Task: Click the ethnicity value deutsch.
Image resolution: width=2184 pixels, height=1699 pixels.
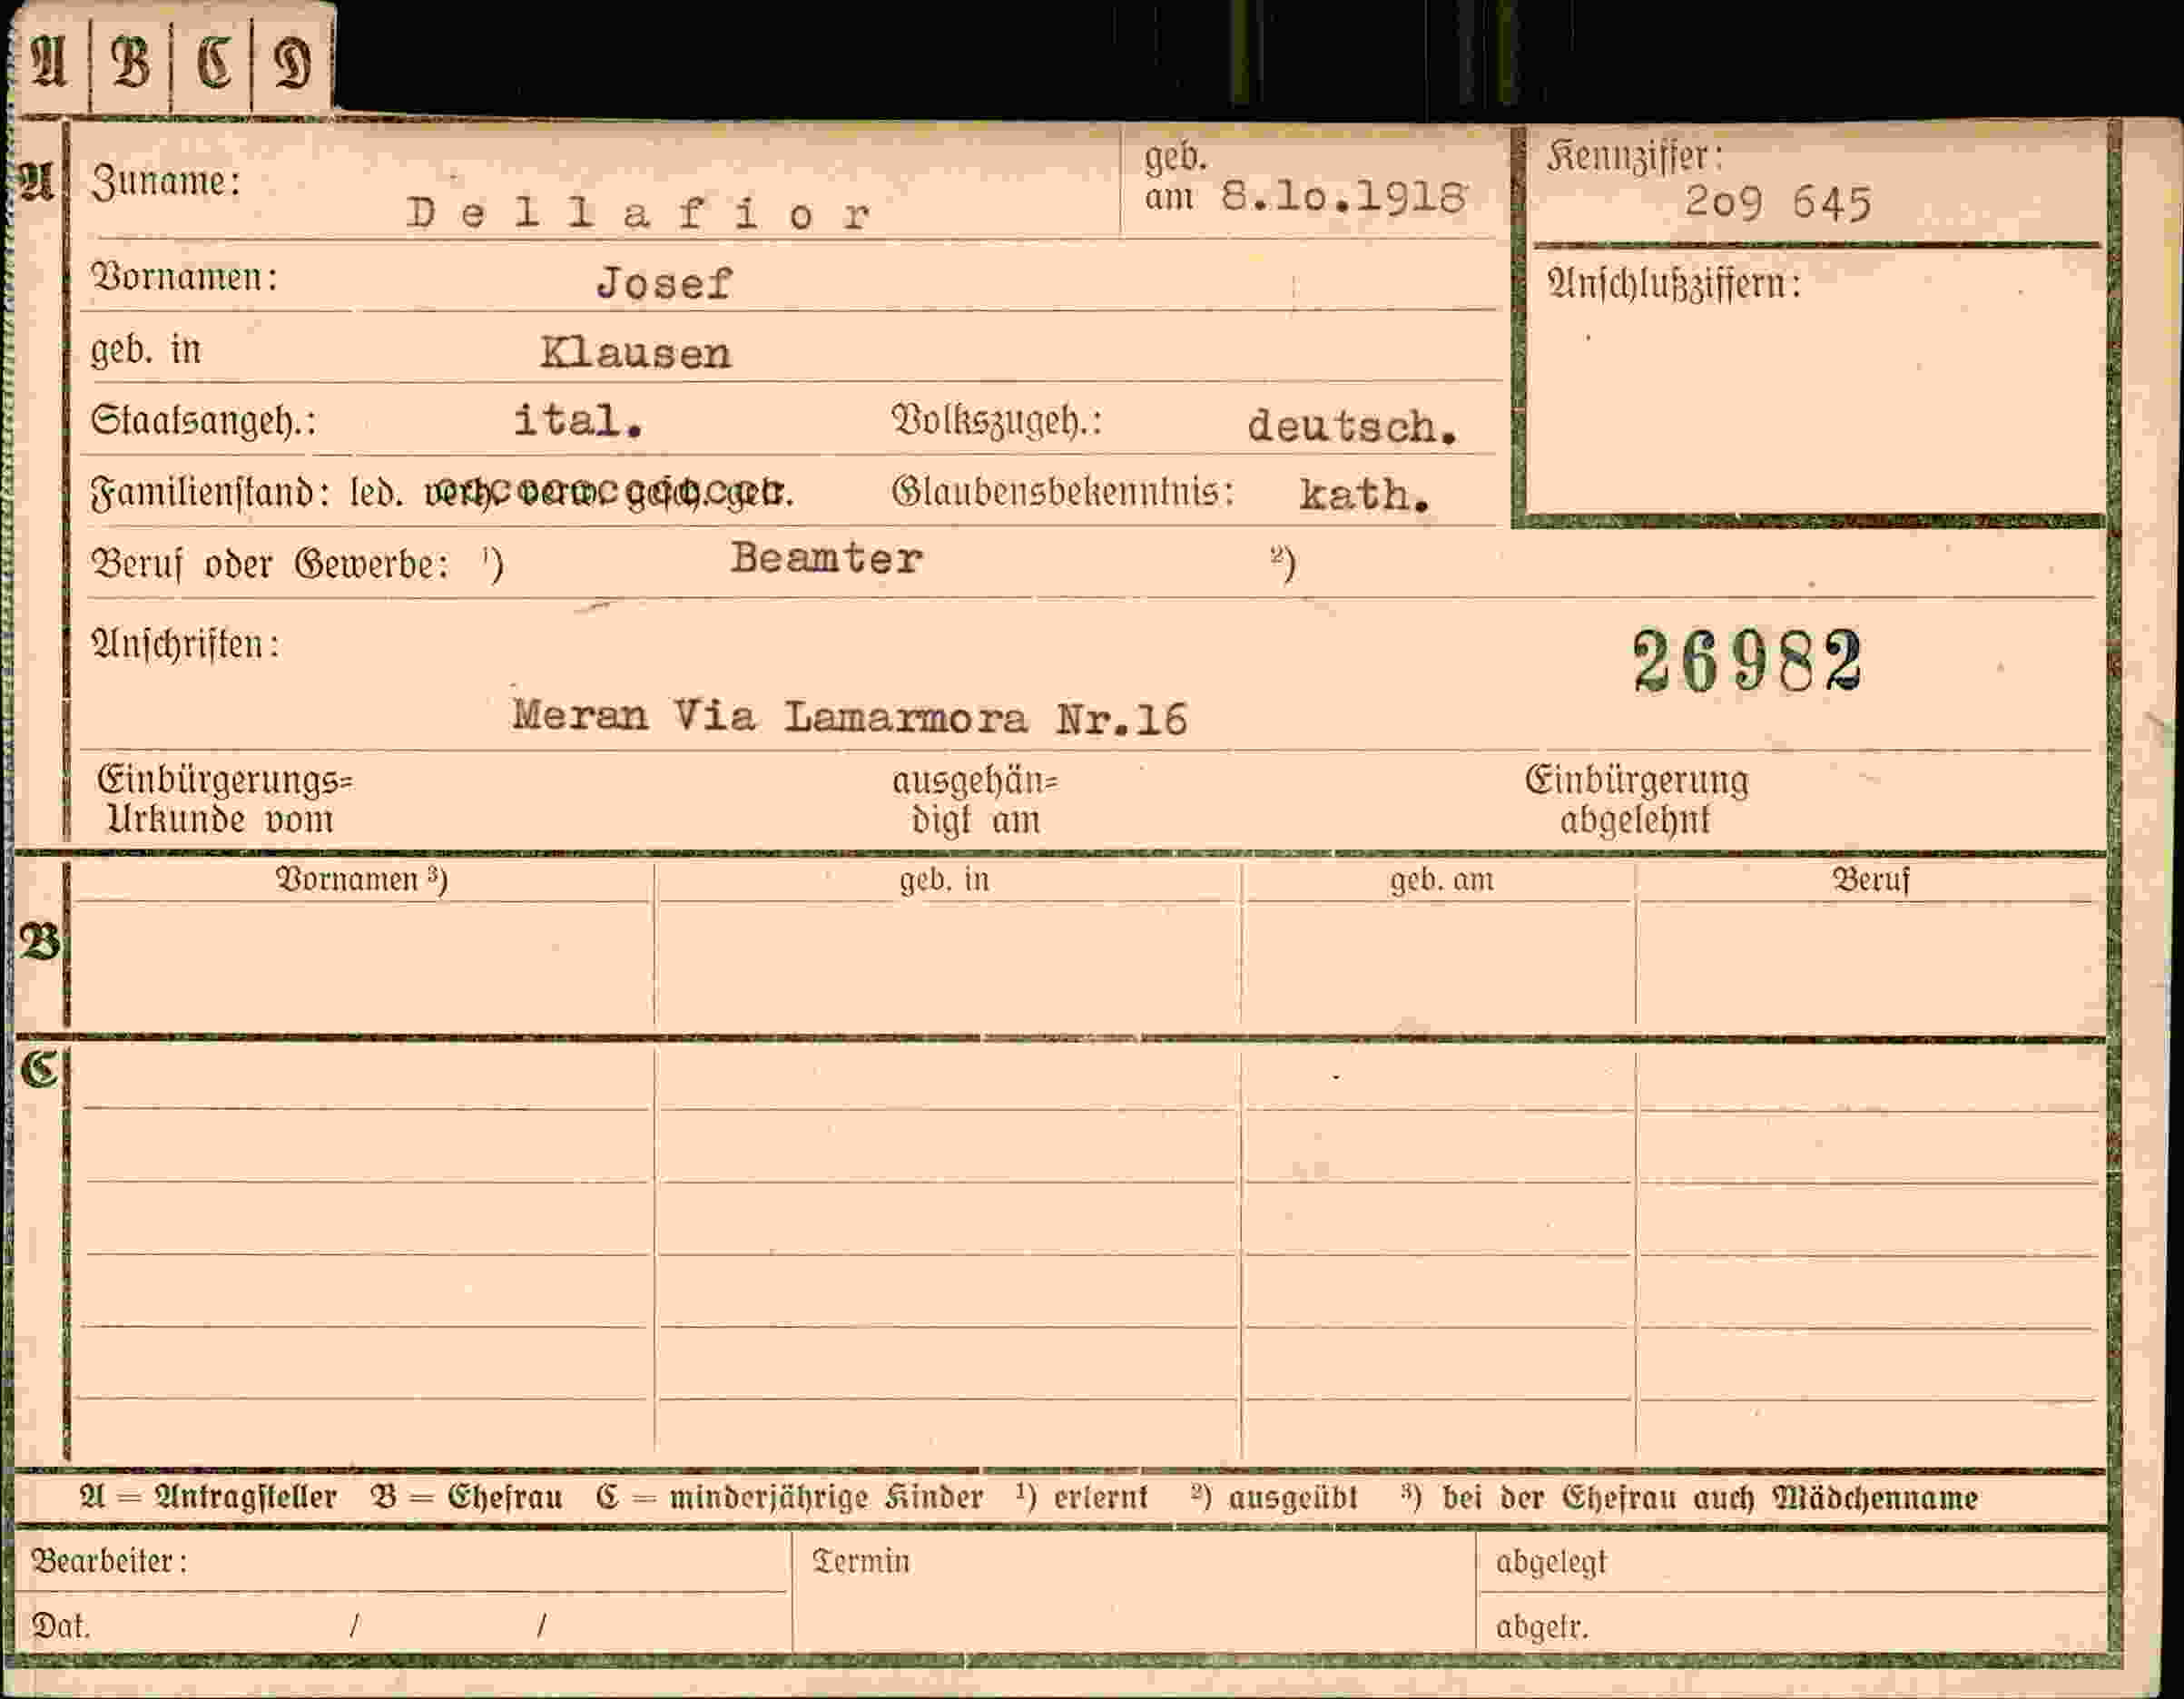Action: tap(1353, 427)
